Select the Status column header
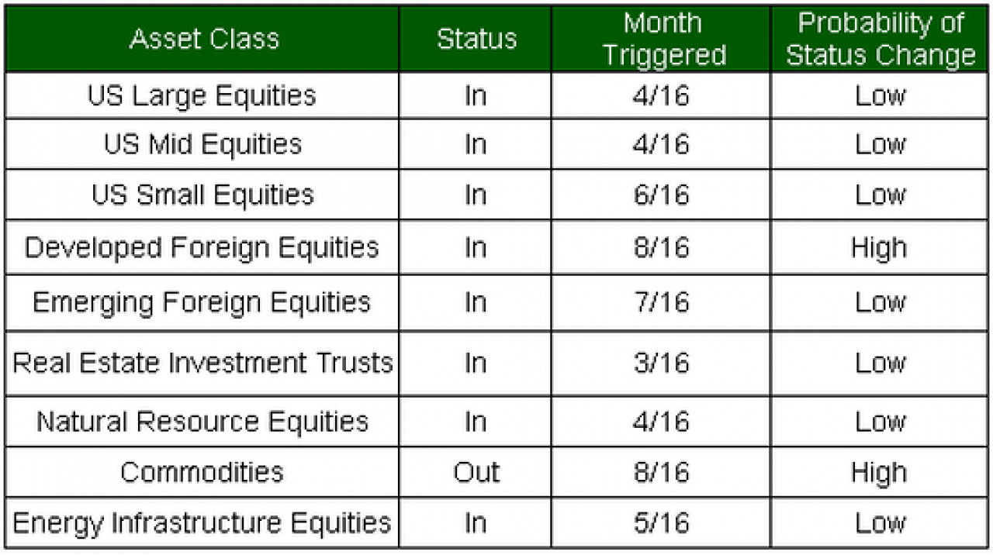Image resolution: width=993 pixels, height=555 pixels. (476, 40)
